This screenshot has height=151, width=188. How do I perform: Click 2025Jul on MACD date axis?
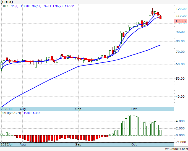coord(6,144)
